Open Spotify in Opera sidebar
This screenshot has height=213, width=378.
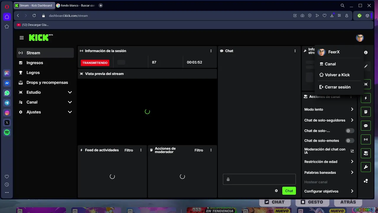pos(7,133)
